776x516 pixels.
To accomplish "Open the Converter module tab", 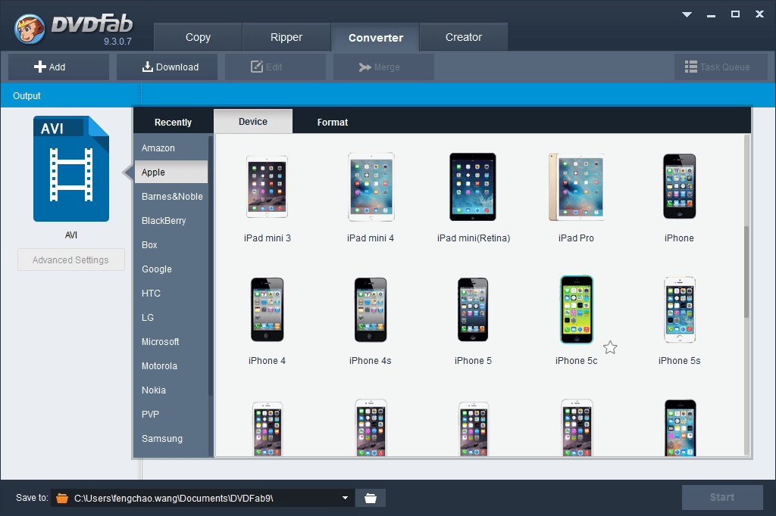I will point(376,38).
